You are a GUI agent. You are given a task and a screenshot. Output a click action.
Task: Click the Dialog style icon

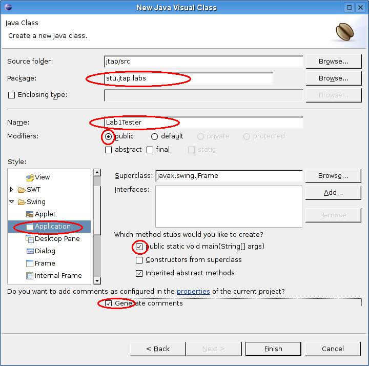coord(30,251)
